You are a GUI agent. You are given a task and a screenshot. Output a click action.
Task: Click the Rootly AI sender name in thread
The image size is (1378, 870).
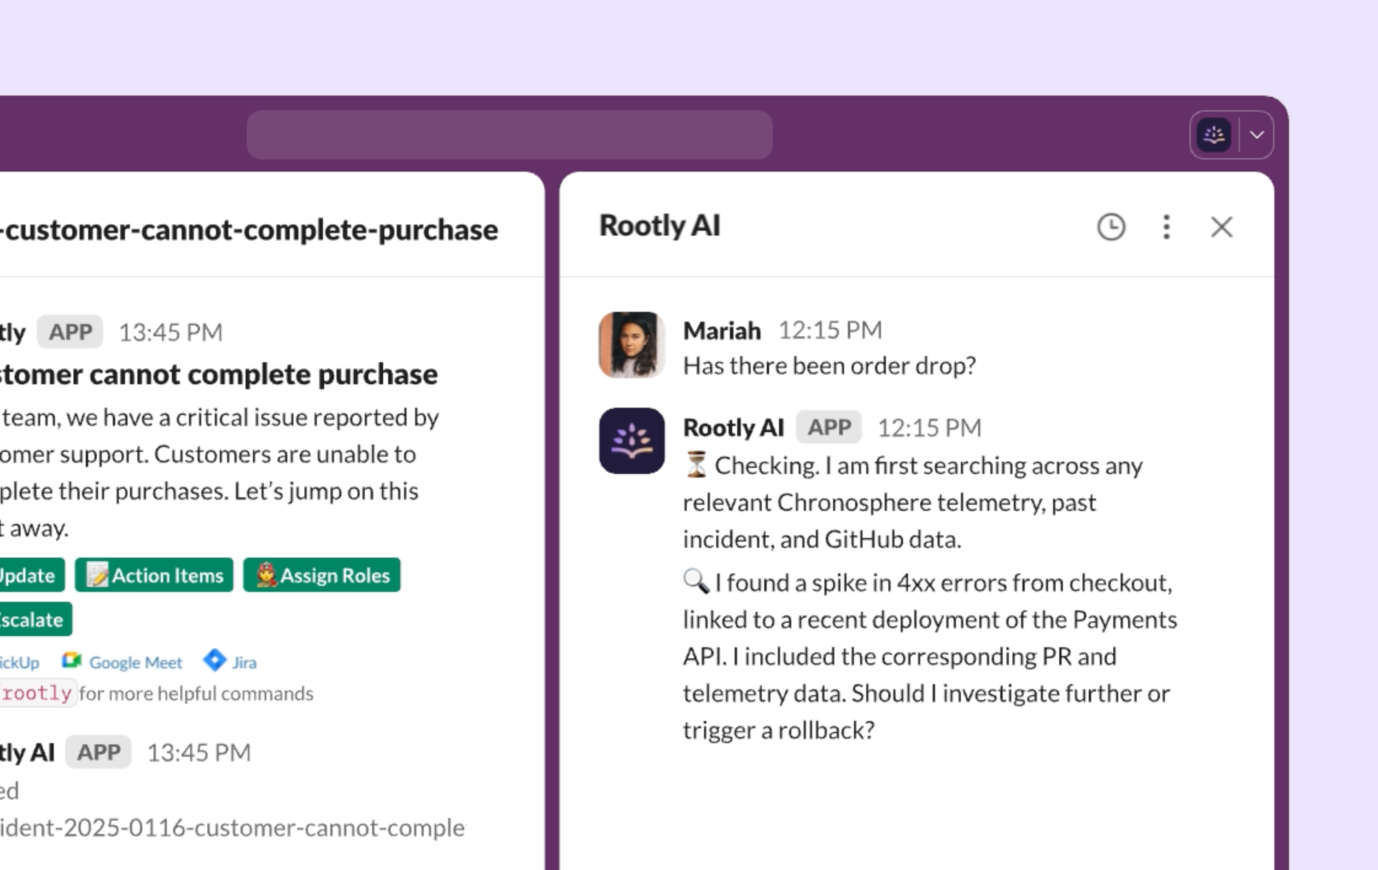tap(733, 427)
